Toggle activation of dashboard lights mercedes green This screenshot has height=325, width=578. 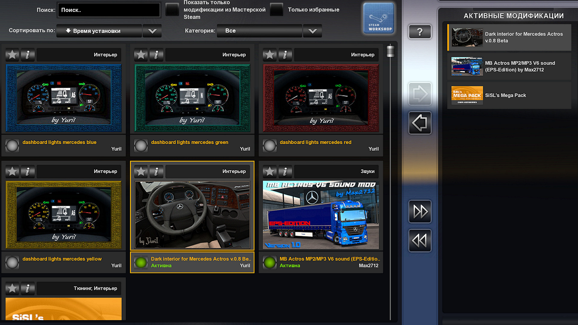[x=141, y=146]
